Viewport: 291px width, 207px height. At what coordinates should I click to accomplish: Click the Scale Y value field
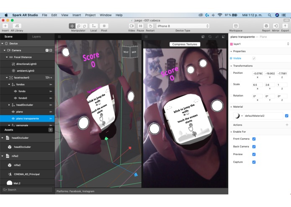point(270,85)
